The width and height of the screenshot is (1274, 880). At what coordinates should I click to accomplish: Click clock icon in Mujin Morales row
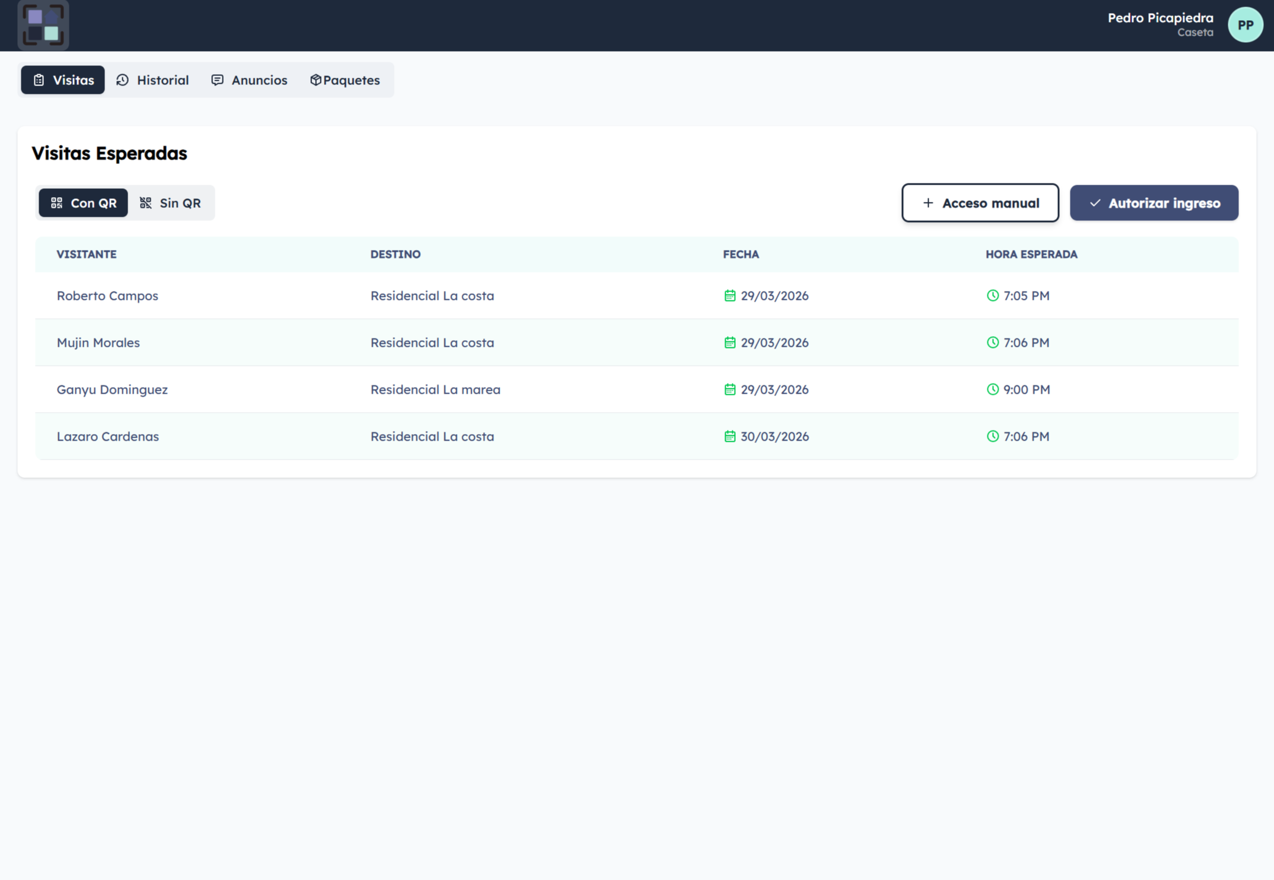[992, 343]
